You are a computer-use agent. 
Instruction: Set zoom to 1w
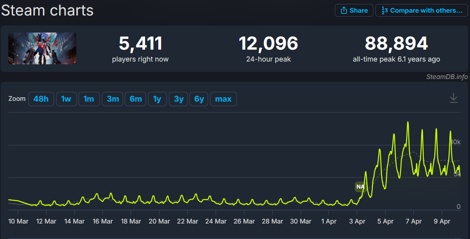click(66, 99)
